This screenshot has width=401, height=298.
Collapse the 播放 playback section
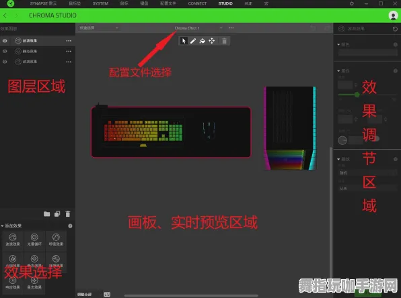tap(338, 159)
